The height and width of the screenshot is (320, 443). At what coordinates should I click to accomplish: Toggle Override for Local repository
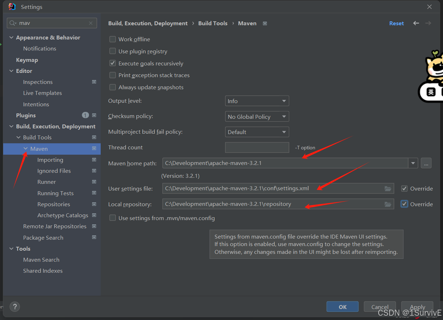tap(404, 204)
